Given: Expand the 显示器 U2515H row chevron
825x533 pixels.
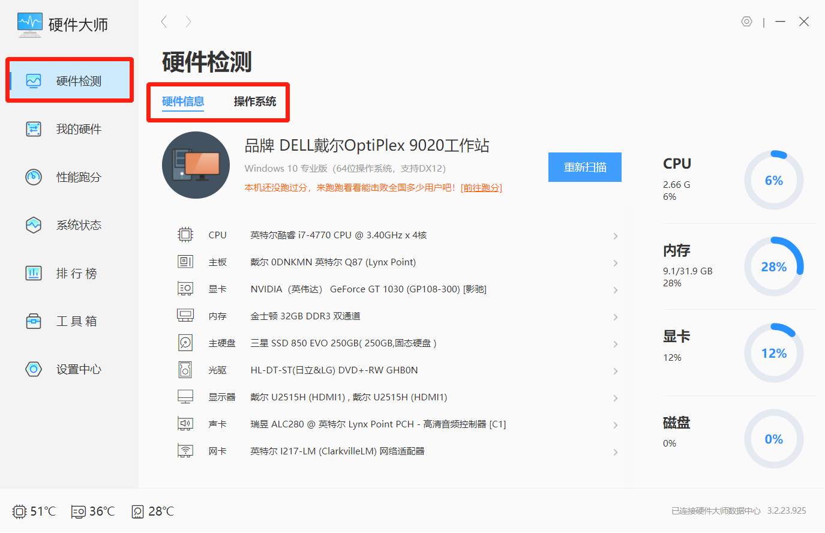Looking at the screenshot, I should 615,398.
